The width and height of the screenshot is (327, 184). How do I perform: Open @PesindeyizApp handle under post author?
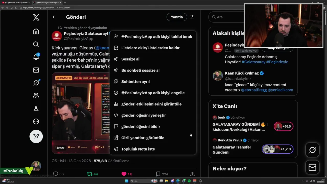point(78,39)
